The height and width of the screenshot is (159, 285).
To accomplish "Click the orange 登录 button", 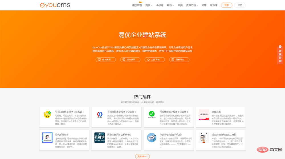I will 227,5.
